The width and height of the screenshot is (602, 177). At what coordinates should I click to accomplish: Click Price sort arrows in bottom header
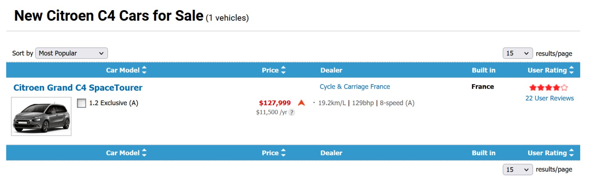(283, 153)
